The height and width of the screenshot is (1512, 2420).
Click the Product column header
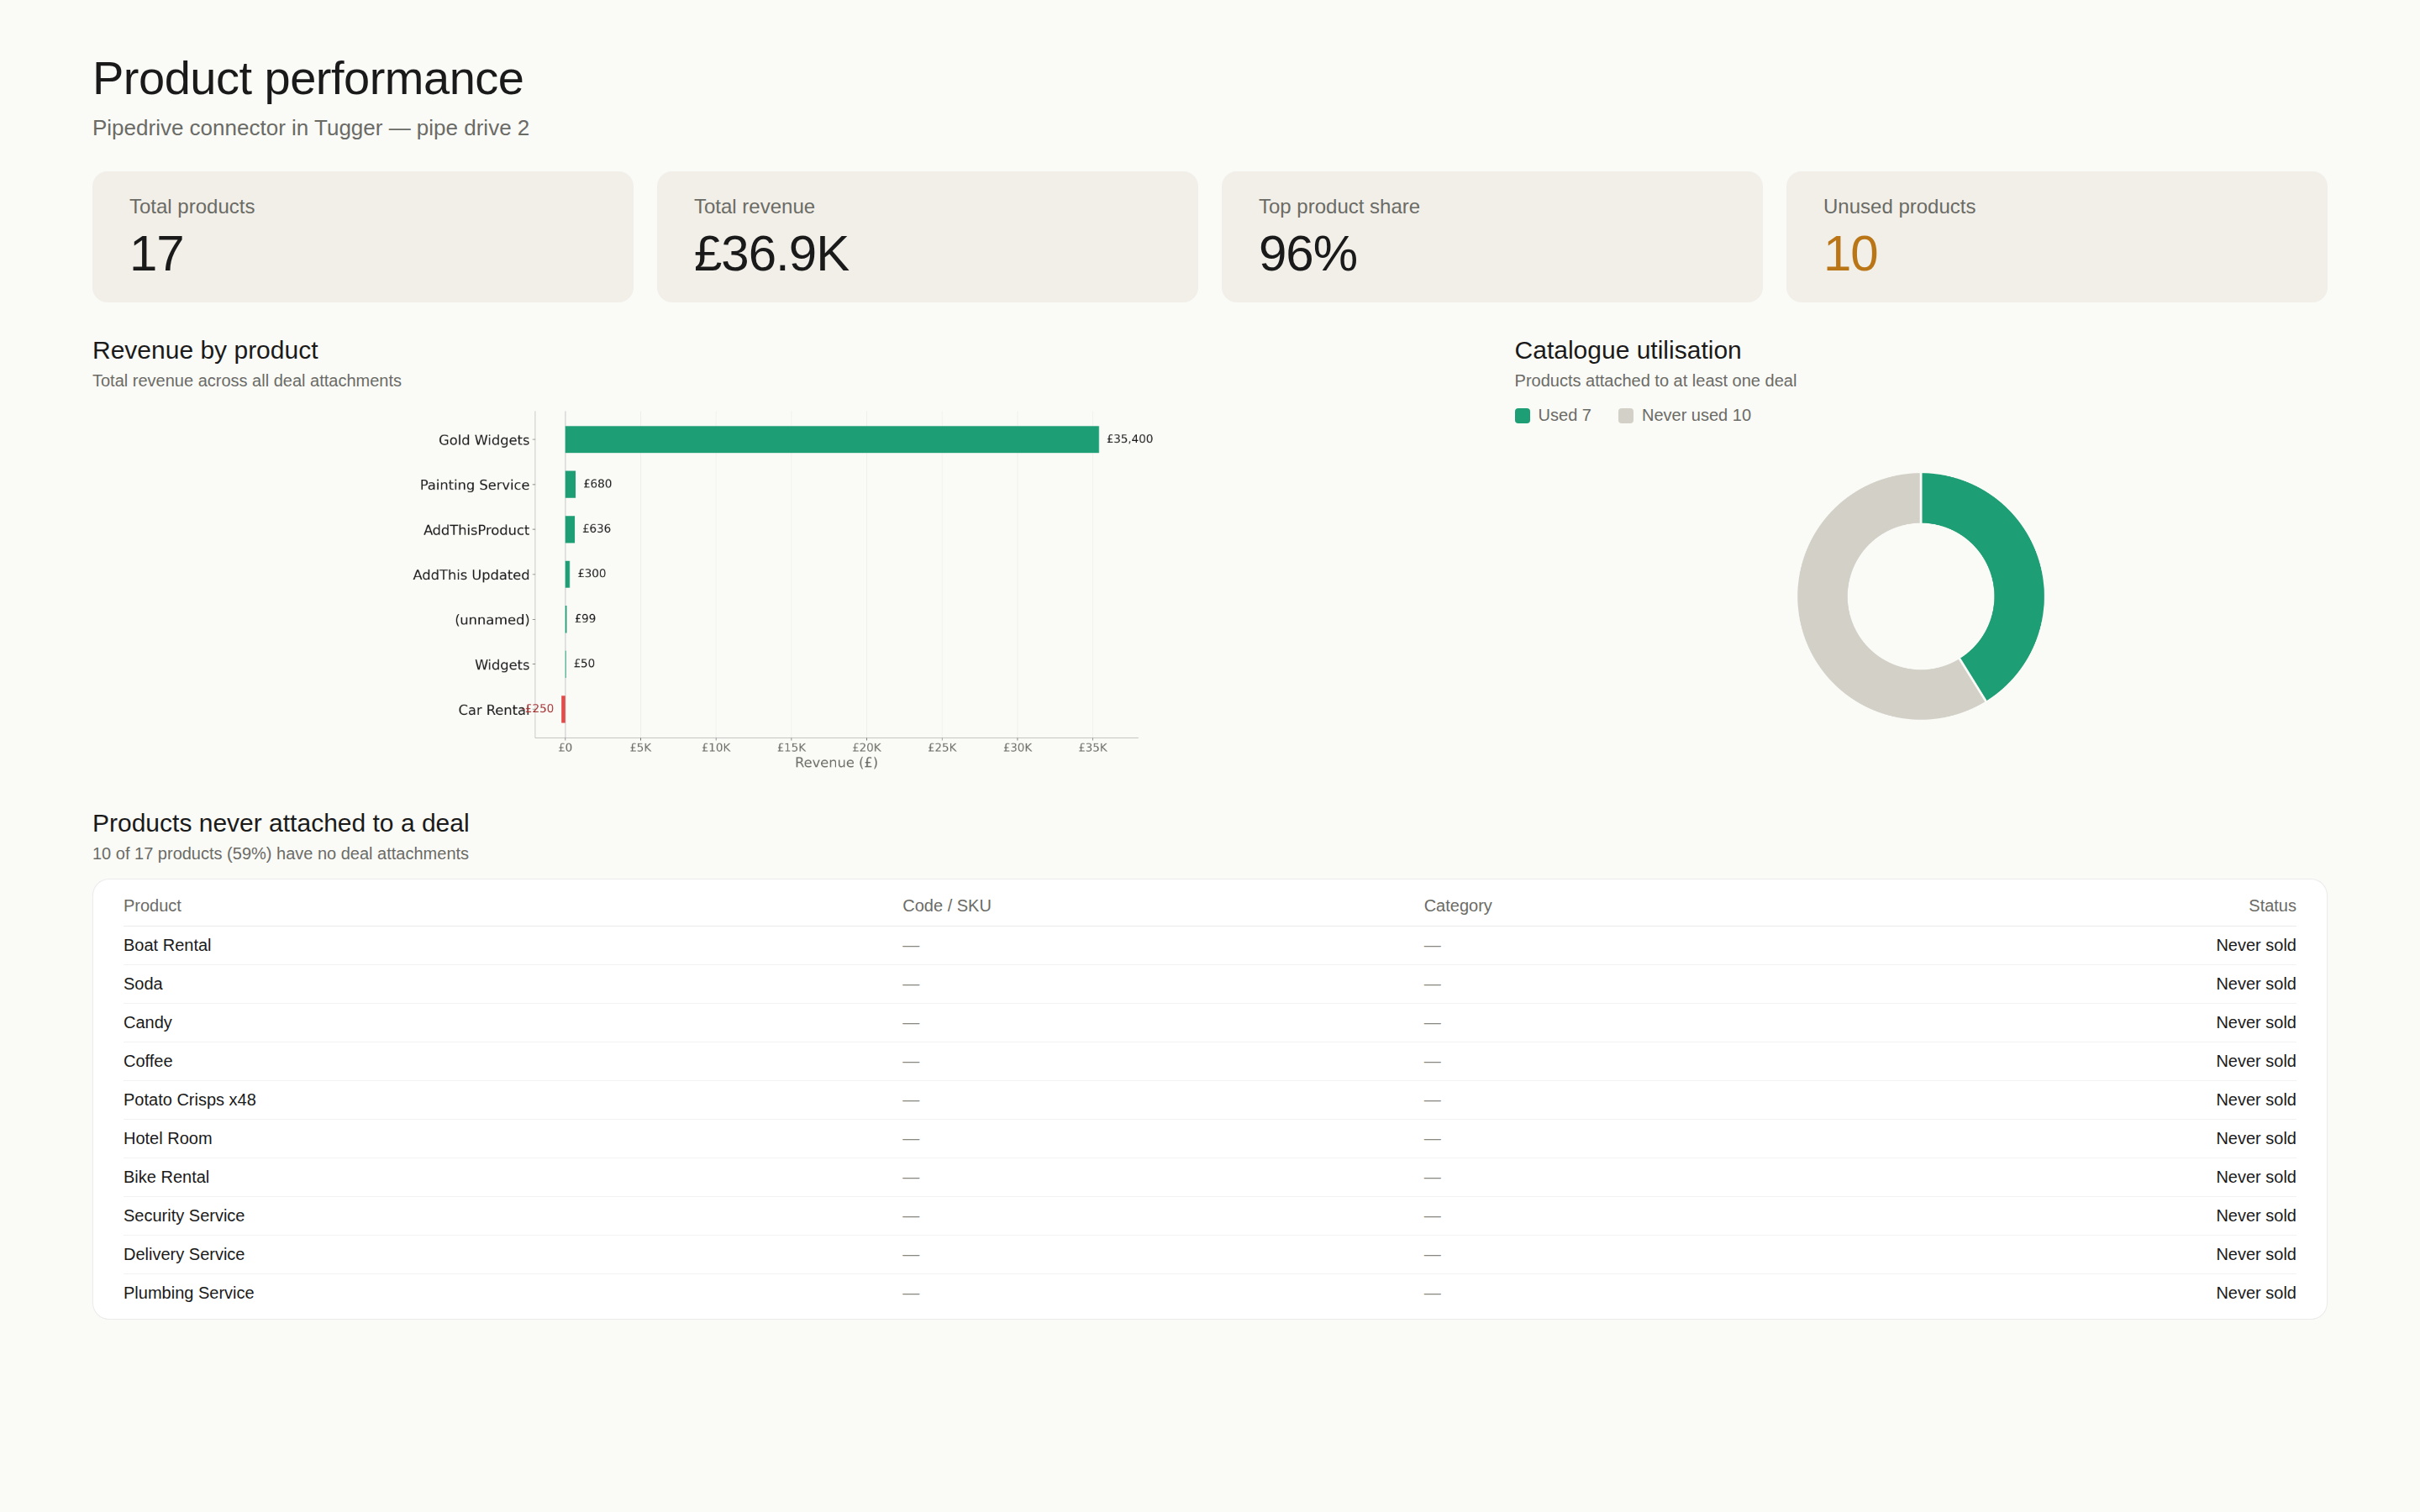[x=152, y=906]
